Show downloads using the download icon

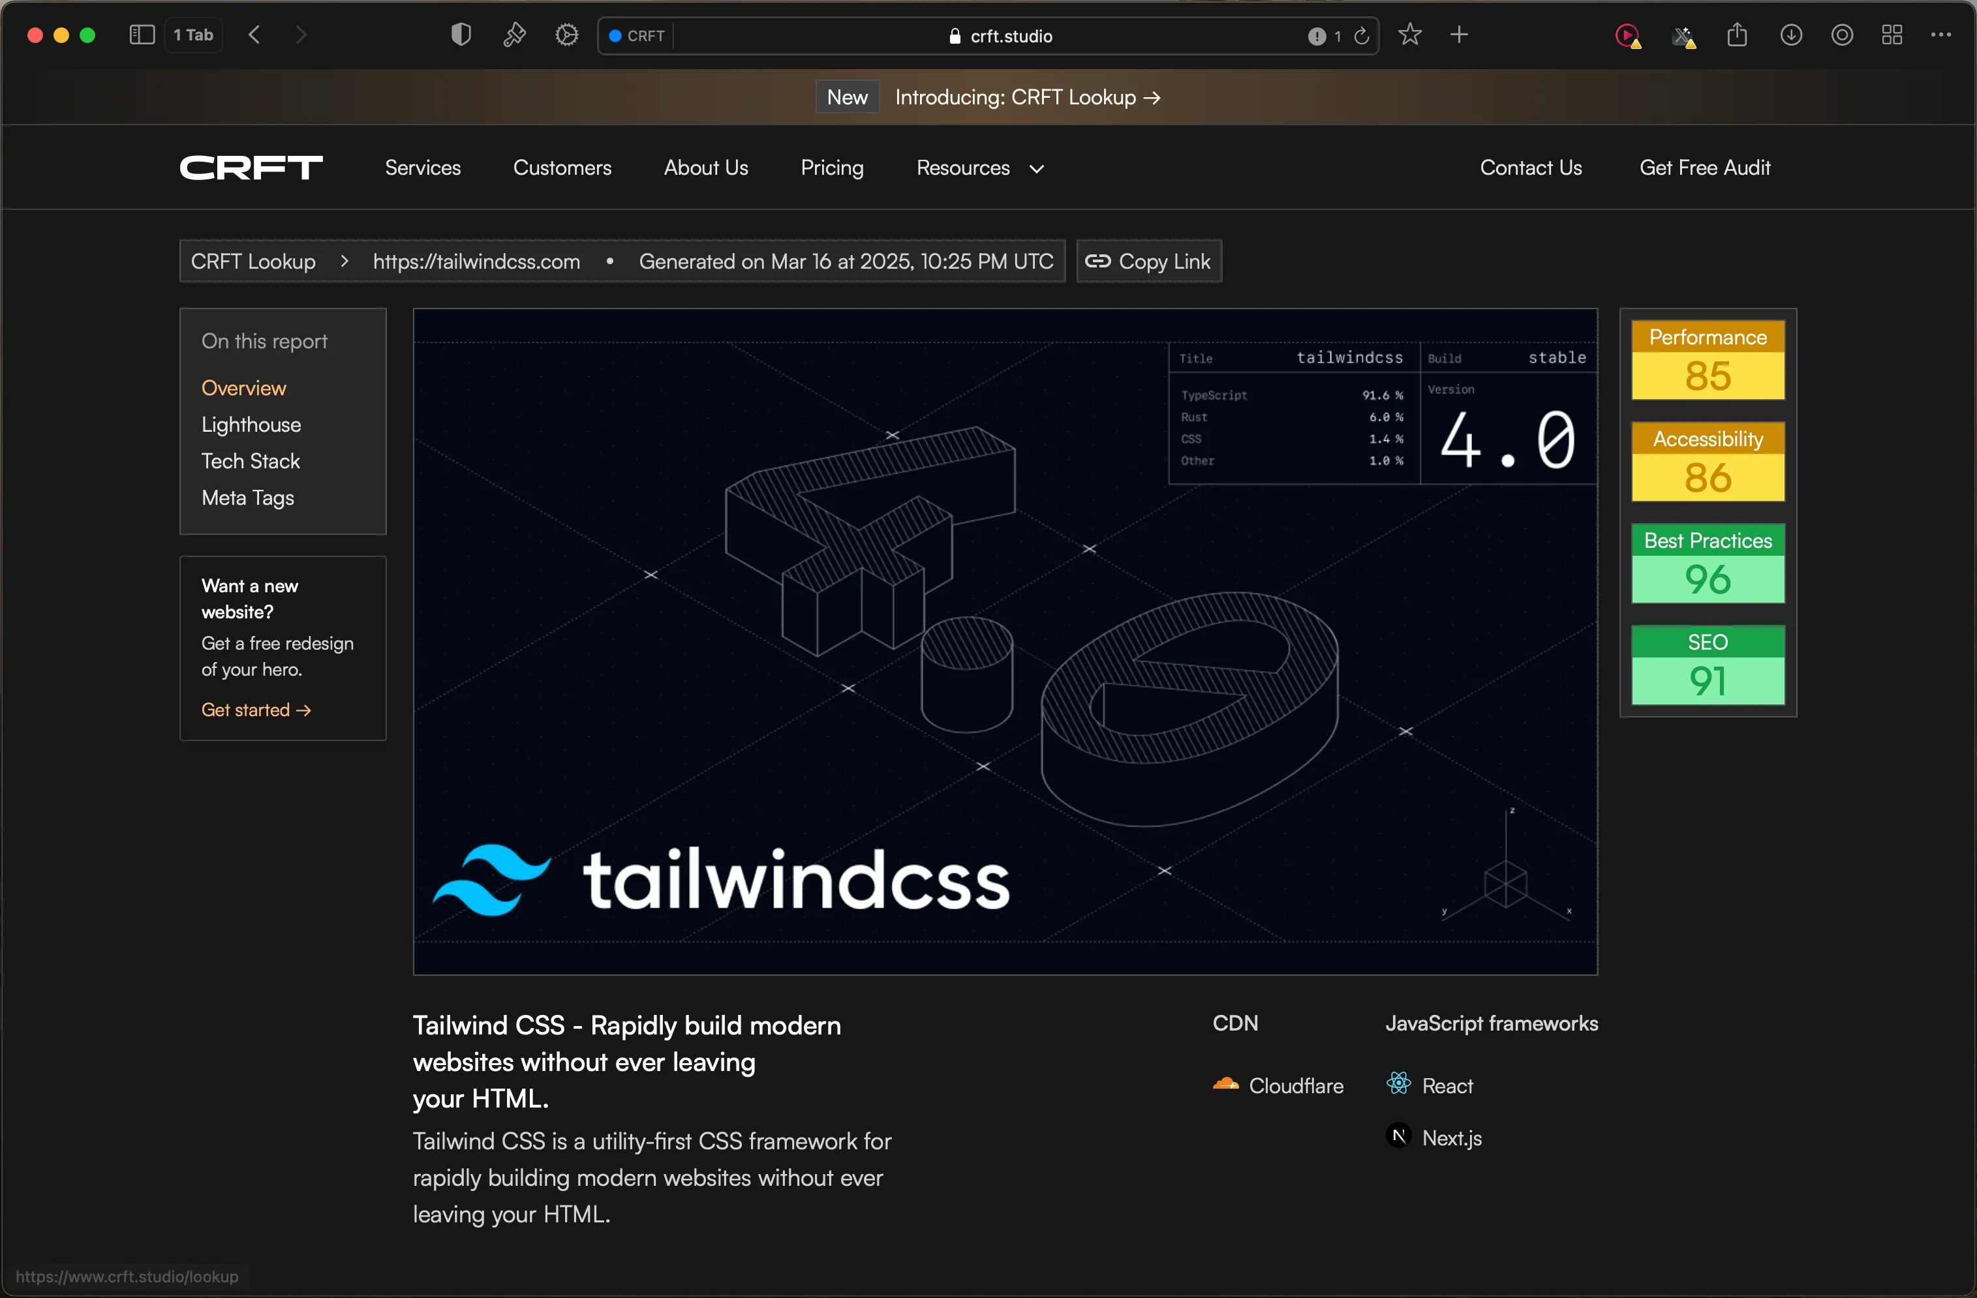[x=1791, y=35]
